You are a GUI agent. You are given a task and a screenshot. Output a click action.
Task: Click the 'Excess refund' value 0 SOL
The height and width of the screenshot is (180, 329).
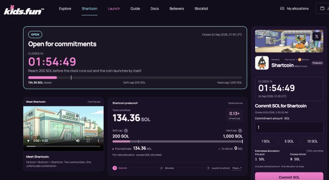pyautogui.click(x=295, y=159)
